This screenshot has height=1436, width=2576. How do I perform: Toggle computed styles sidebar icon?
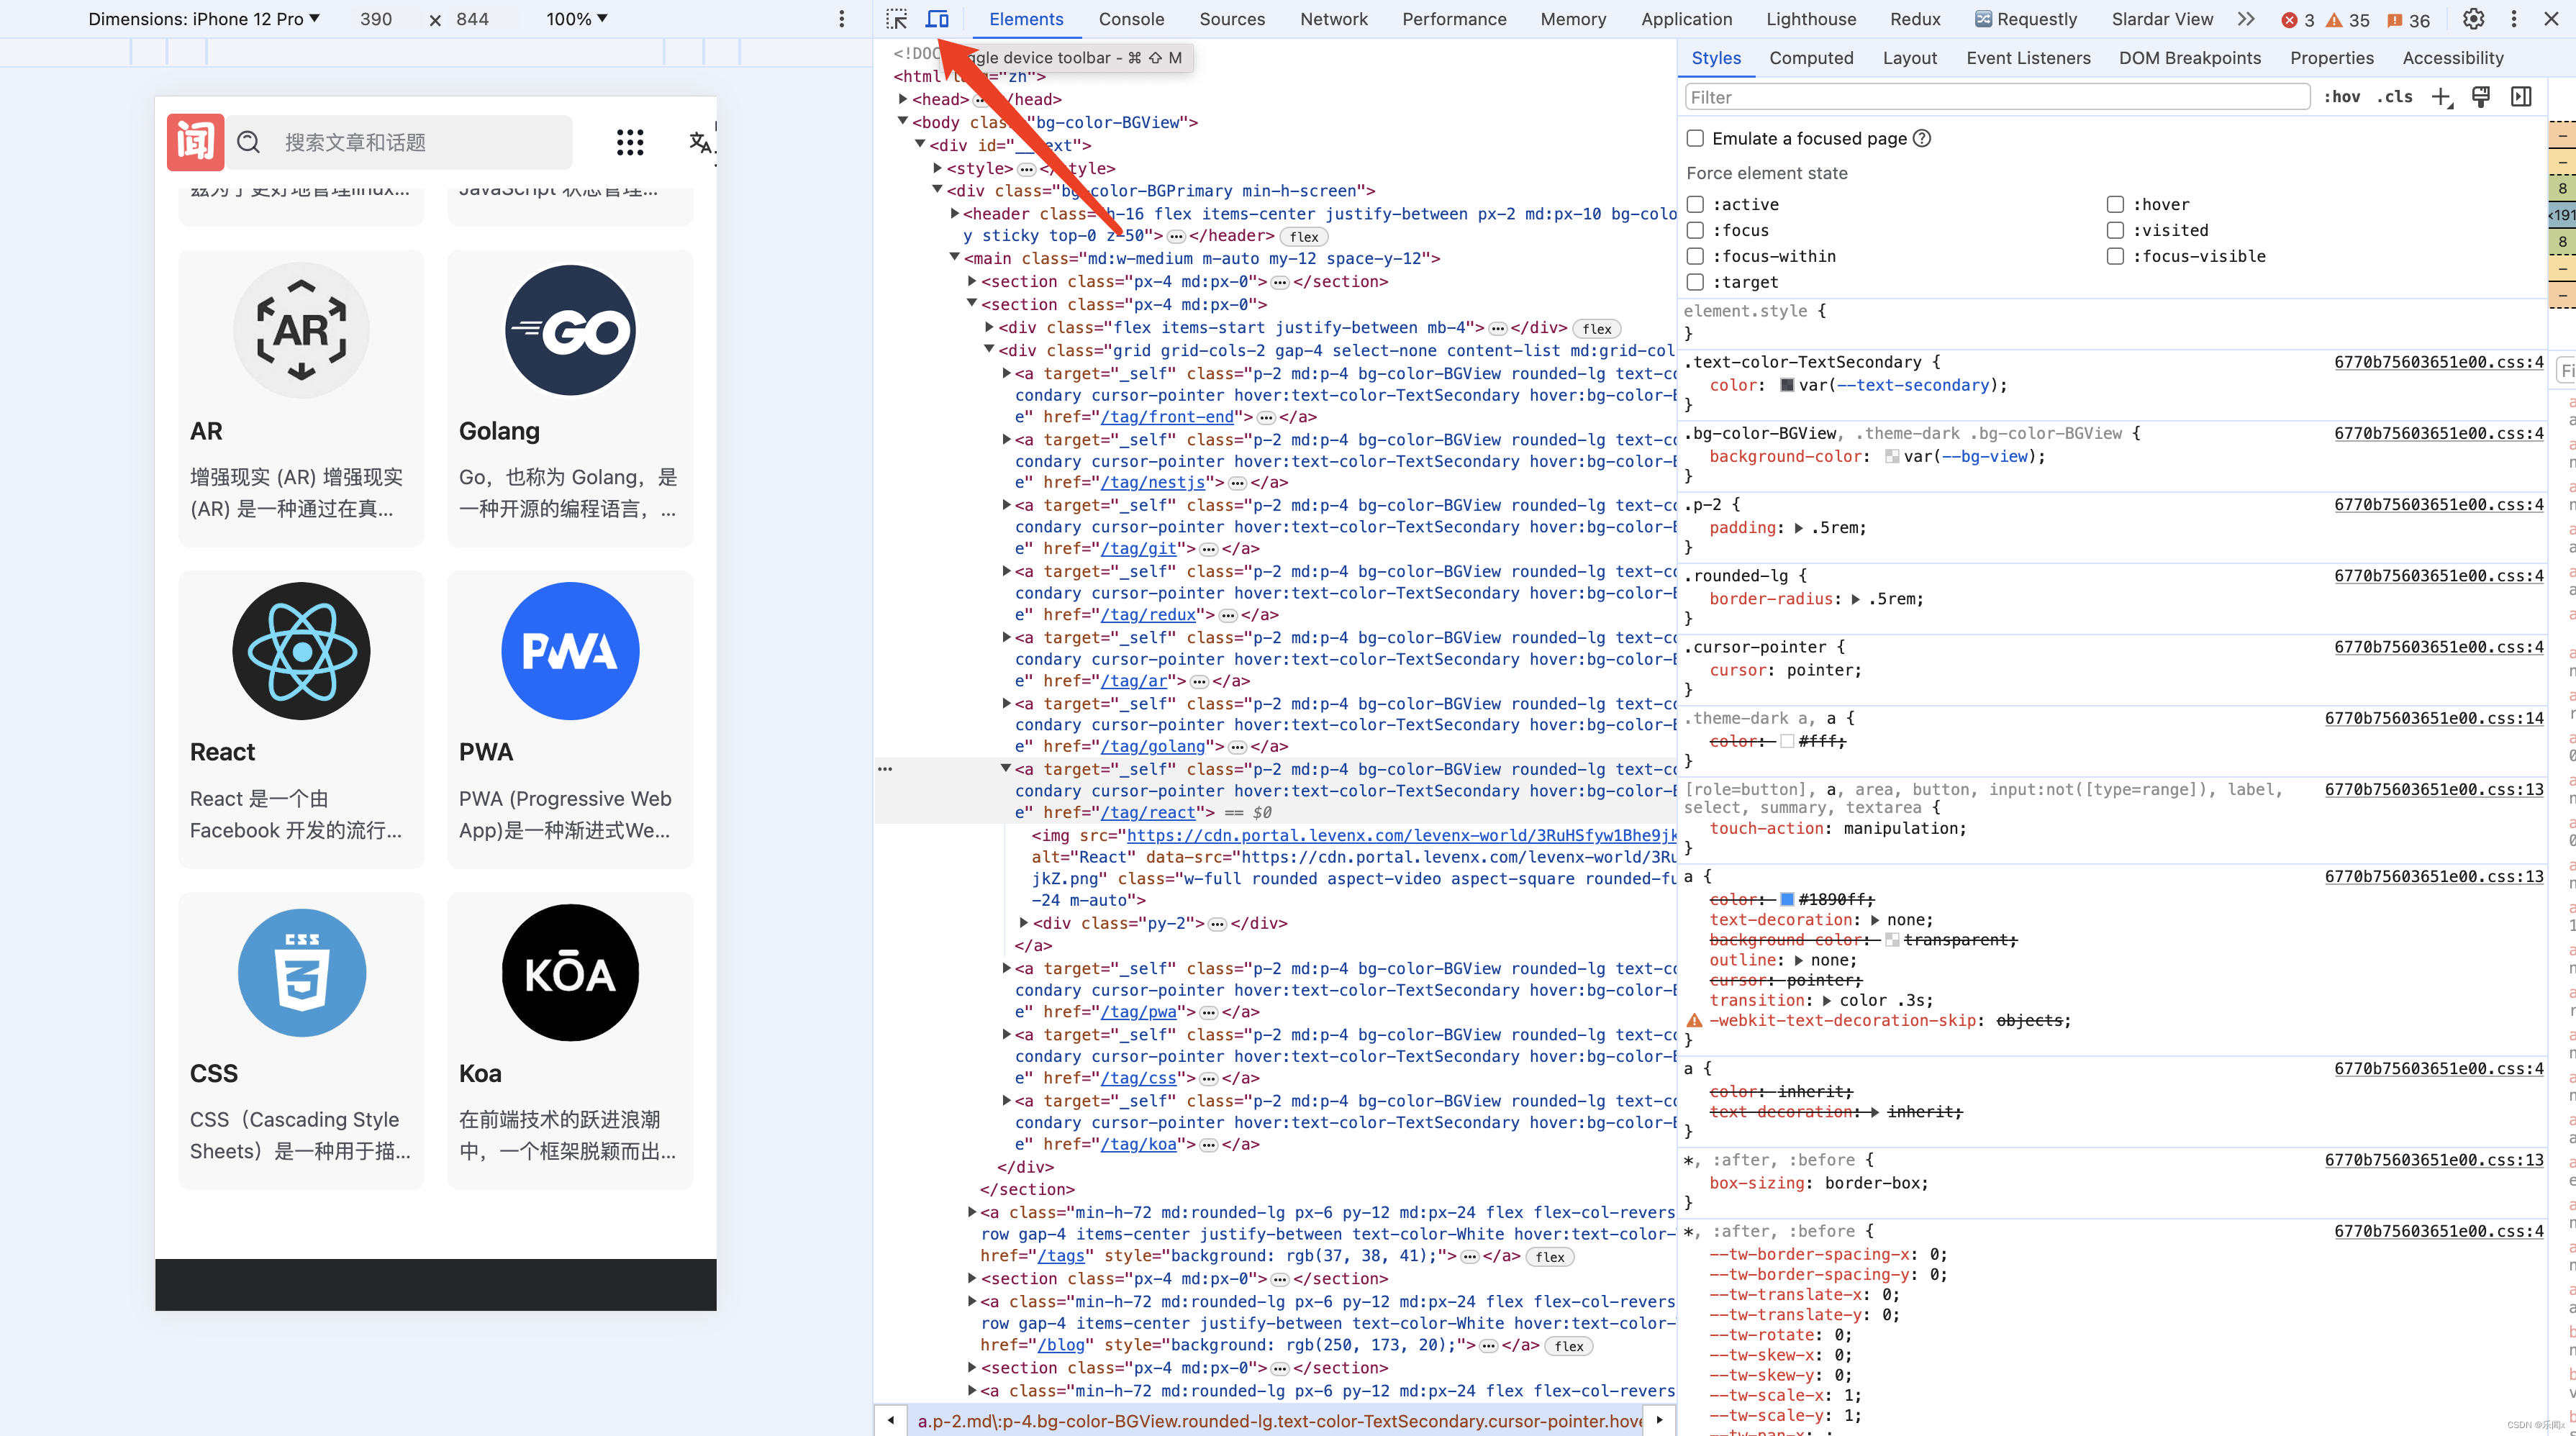click(x=2521, y=97)
